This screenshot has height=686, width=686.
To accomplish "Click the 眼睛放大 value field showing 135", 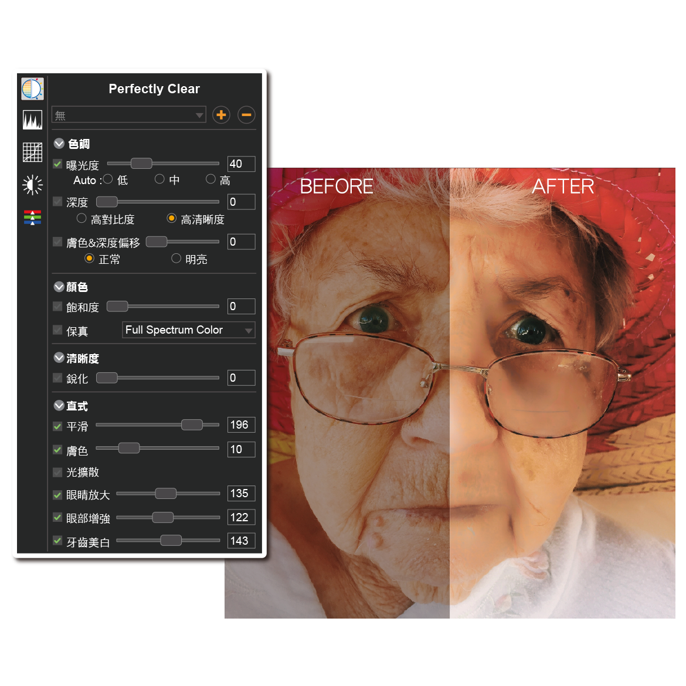I will tap(242, 494).
